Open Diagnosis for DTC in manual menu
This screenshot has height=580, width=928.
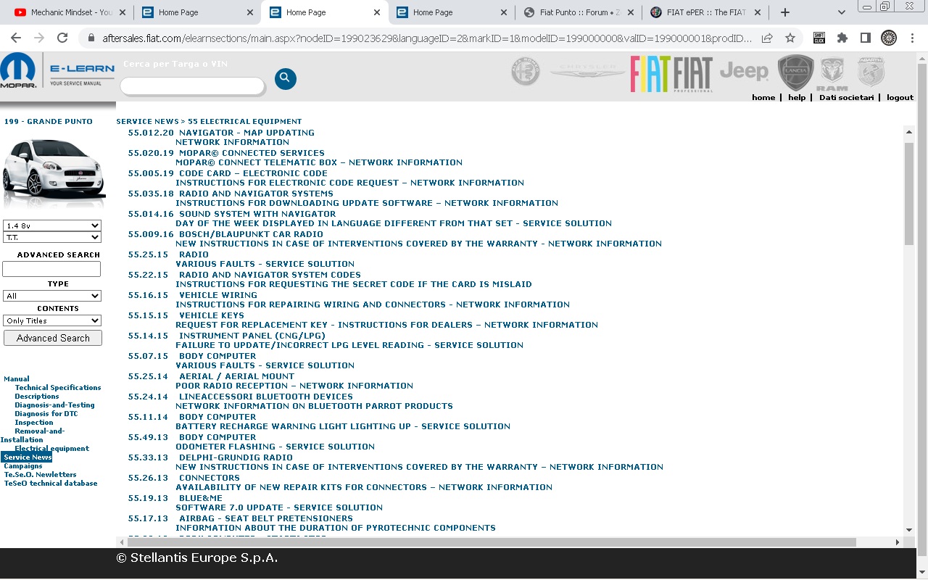(46, 414)
